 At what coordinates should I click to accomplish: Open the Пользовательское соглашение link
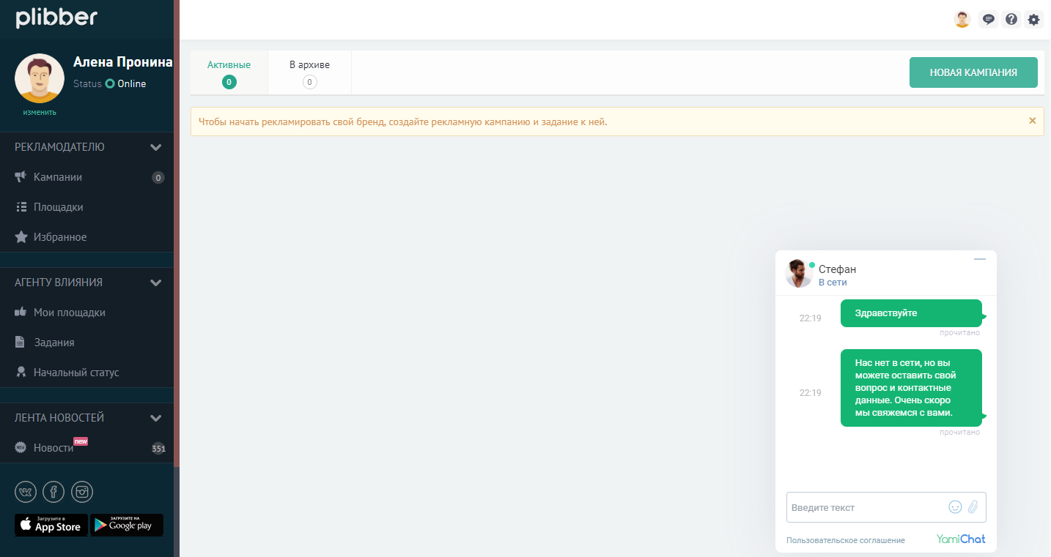pyautogui.click(x=846, y=540)
